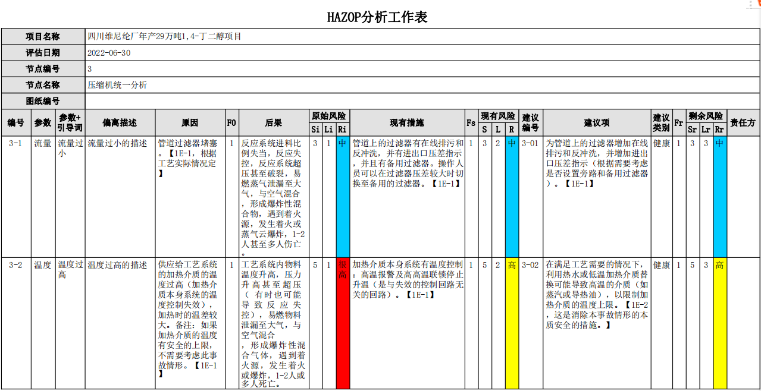Click the Si sub-column header
The height and width of the screenshot is (391, 761).
316,130
